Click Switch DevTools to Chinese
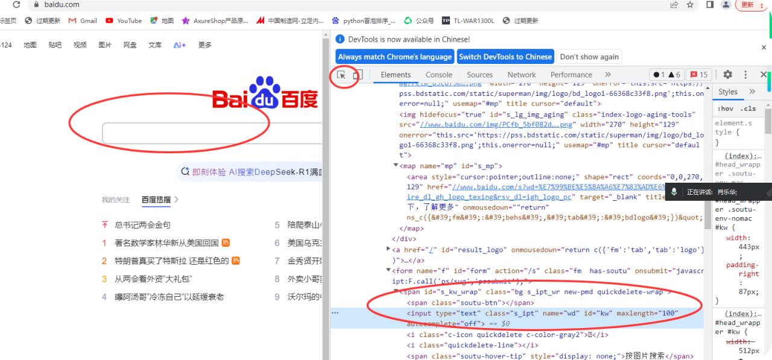 coord(505,57)
